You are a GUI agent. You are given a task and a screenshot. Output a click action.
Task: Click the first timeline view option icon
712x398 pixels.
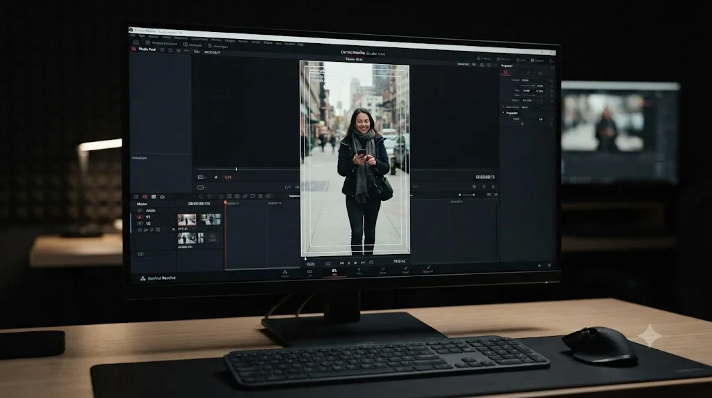[x=136, y=197]
